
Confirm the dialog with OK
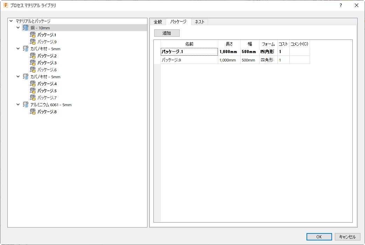point(319,237)
